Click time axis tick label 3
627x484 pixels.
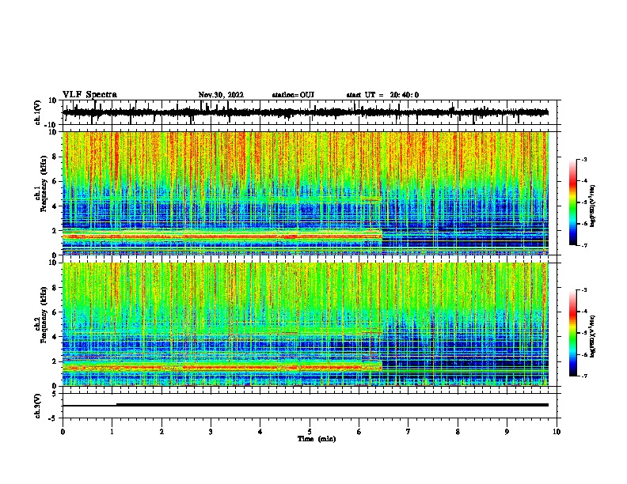pyautogui.click(x=211, y=432)
